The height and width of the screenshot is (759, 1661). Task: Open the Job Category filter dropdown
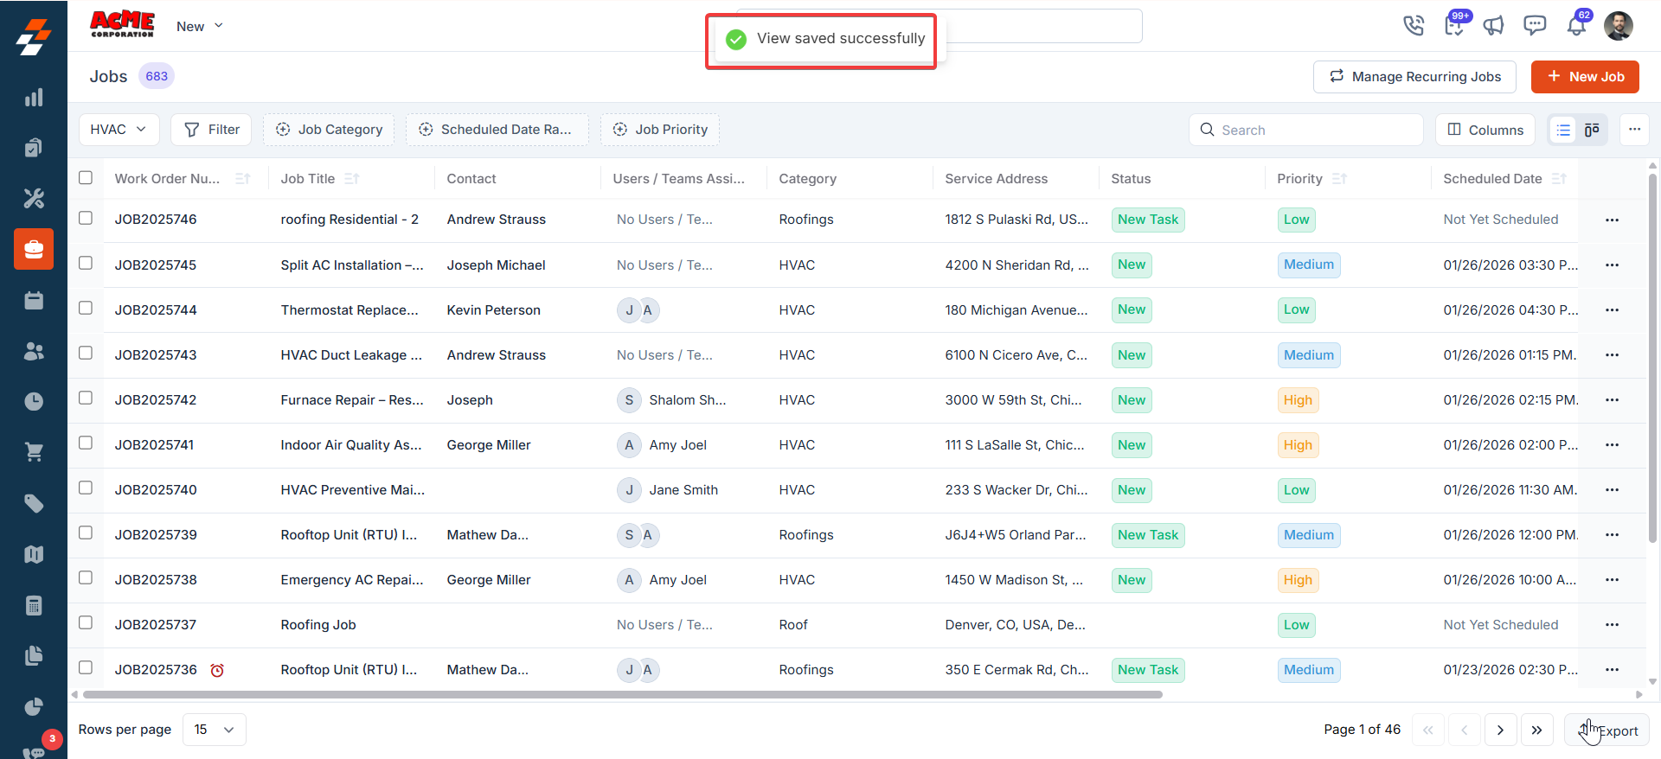(x=329, y=130)
